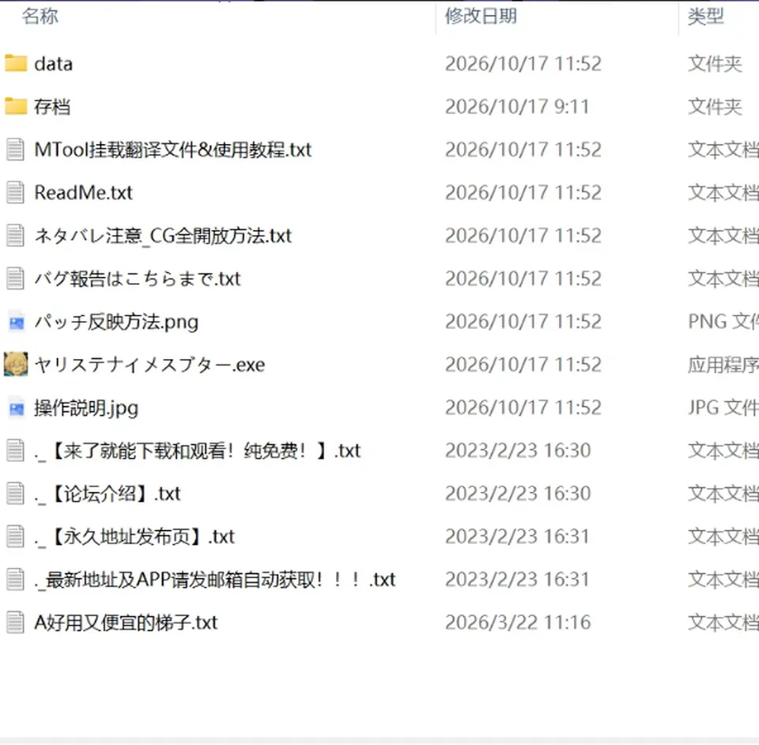Select the 存档 folder name
Image resolution: width=759 pixels, height=745 pixels.
pos(52,107)
